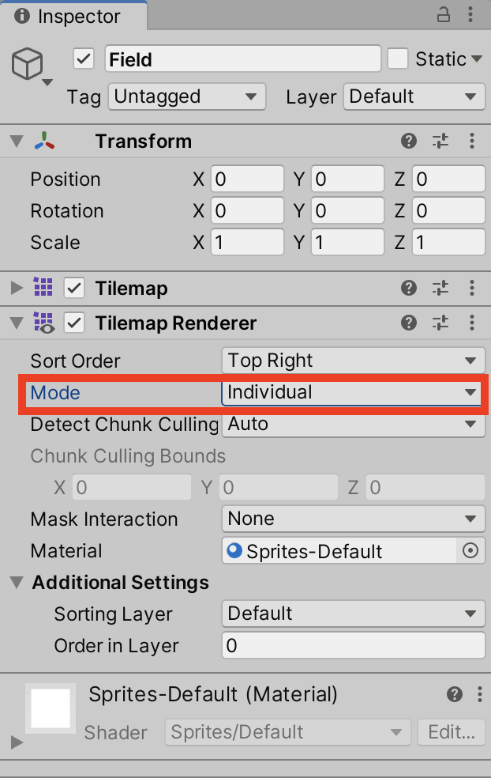
Task: Click the Inspector lock icon
Action: (444, 15)
